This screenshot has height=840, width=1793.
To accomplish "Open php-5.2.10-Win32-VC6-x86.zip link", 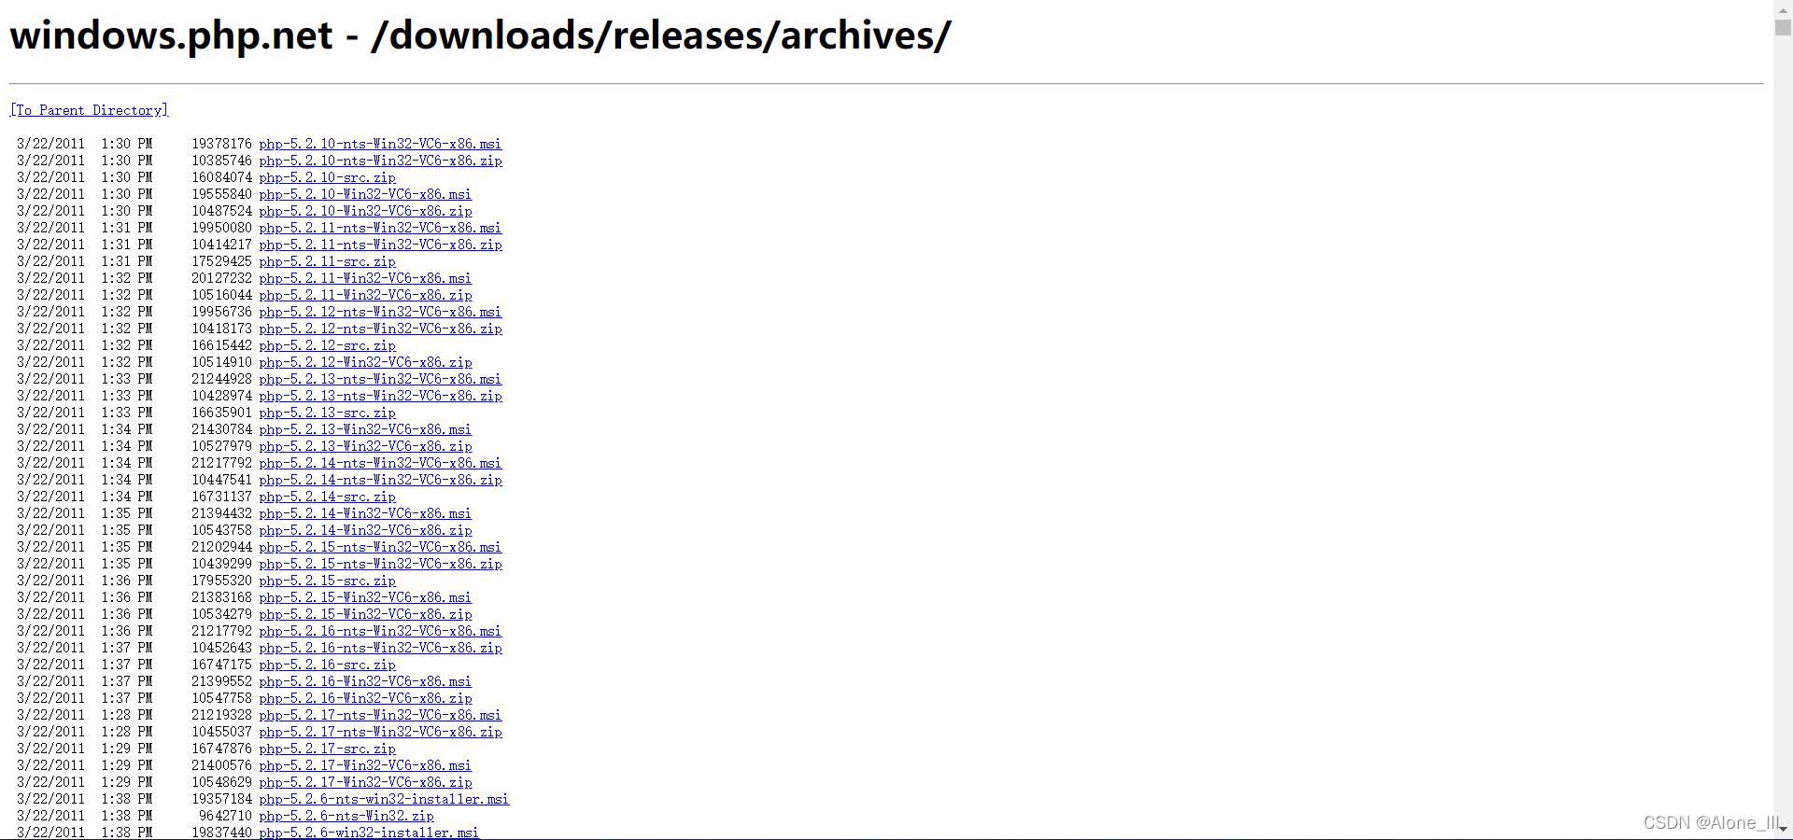I will point(365,211).
